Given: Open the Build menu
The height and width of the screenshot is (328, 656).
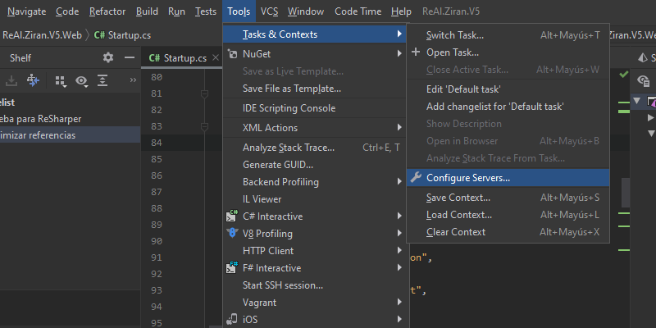Looking at the screenshot, I should click(x=147, y=11).
